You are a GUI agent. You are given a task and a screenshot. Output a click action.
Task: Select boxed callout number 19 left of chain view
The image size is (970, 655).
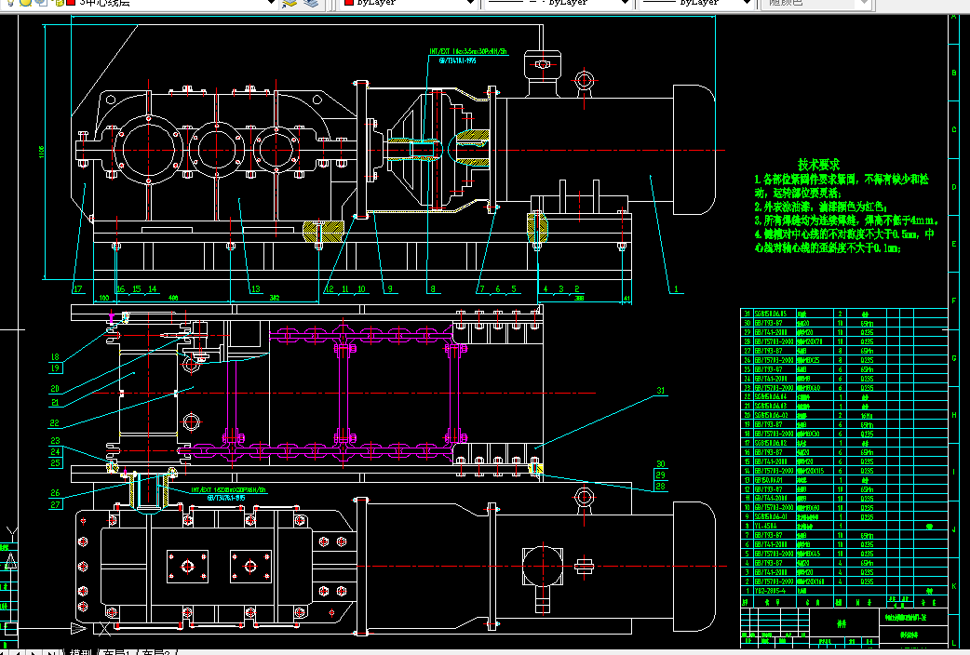coord(55,368)
